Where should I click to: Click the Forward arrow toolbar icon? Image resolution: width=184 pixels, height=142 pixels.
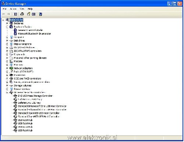(8, 14)
